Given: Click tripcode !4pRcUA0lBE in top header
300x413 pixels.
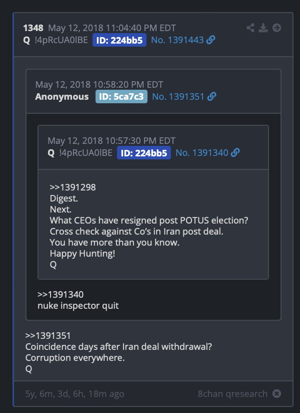Looking at the screenshot, I should [61, 40].
